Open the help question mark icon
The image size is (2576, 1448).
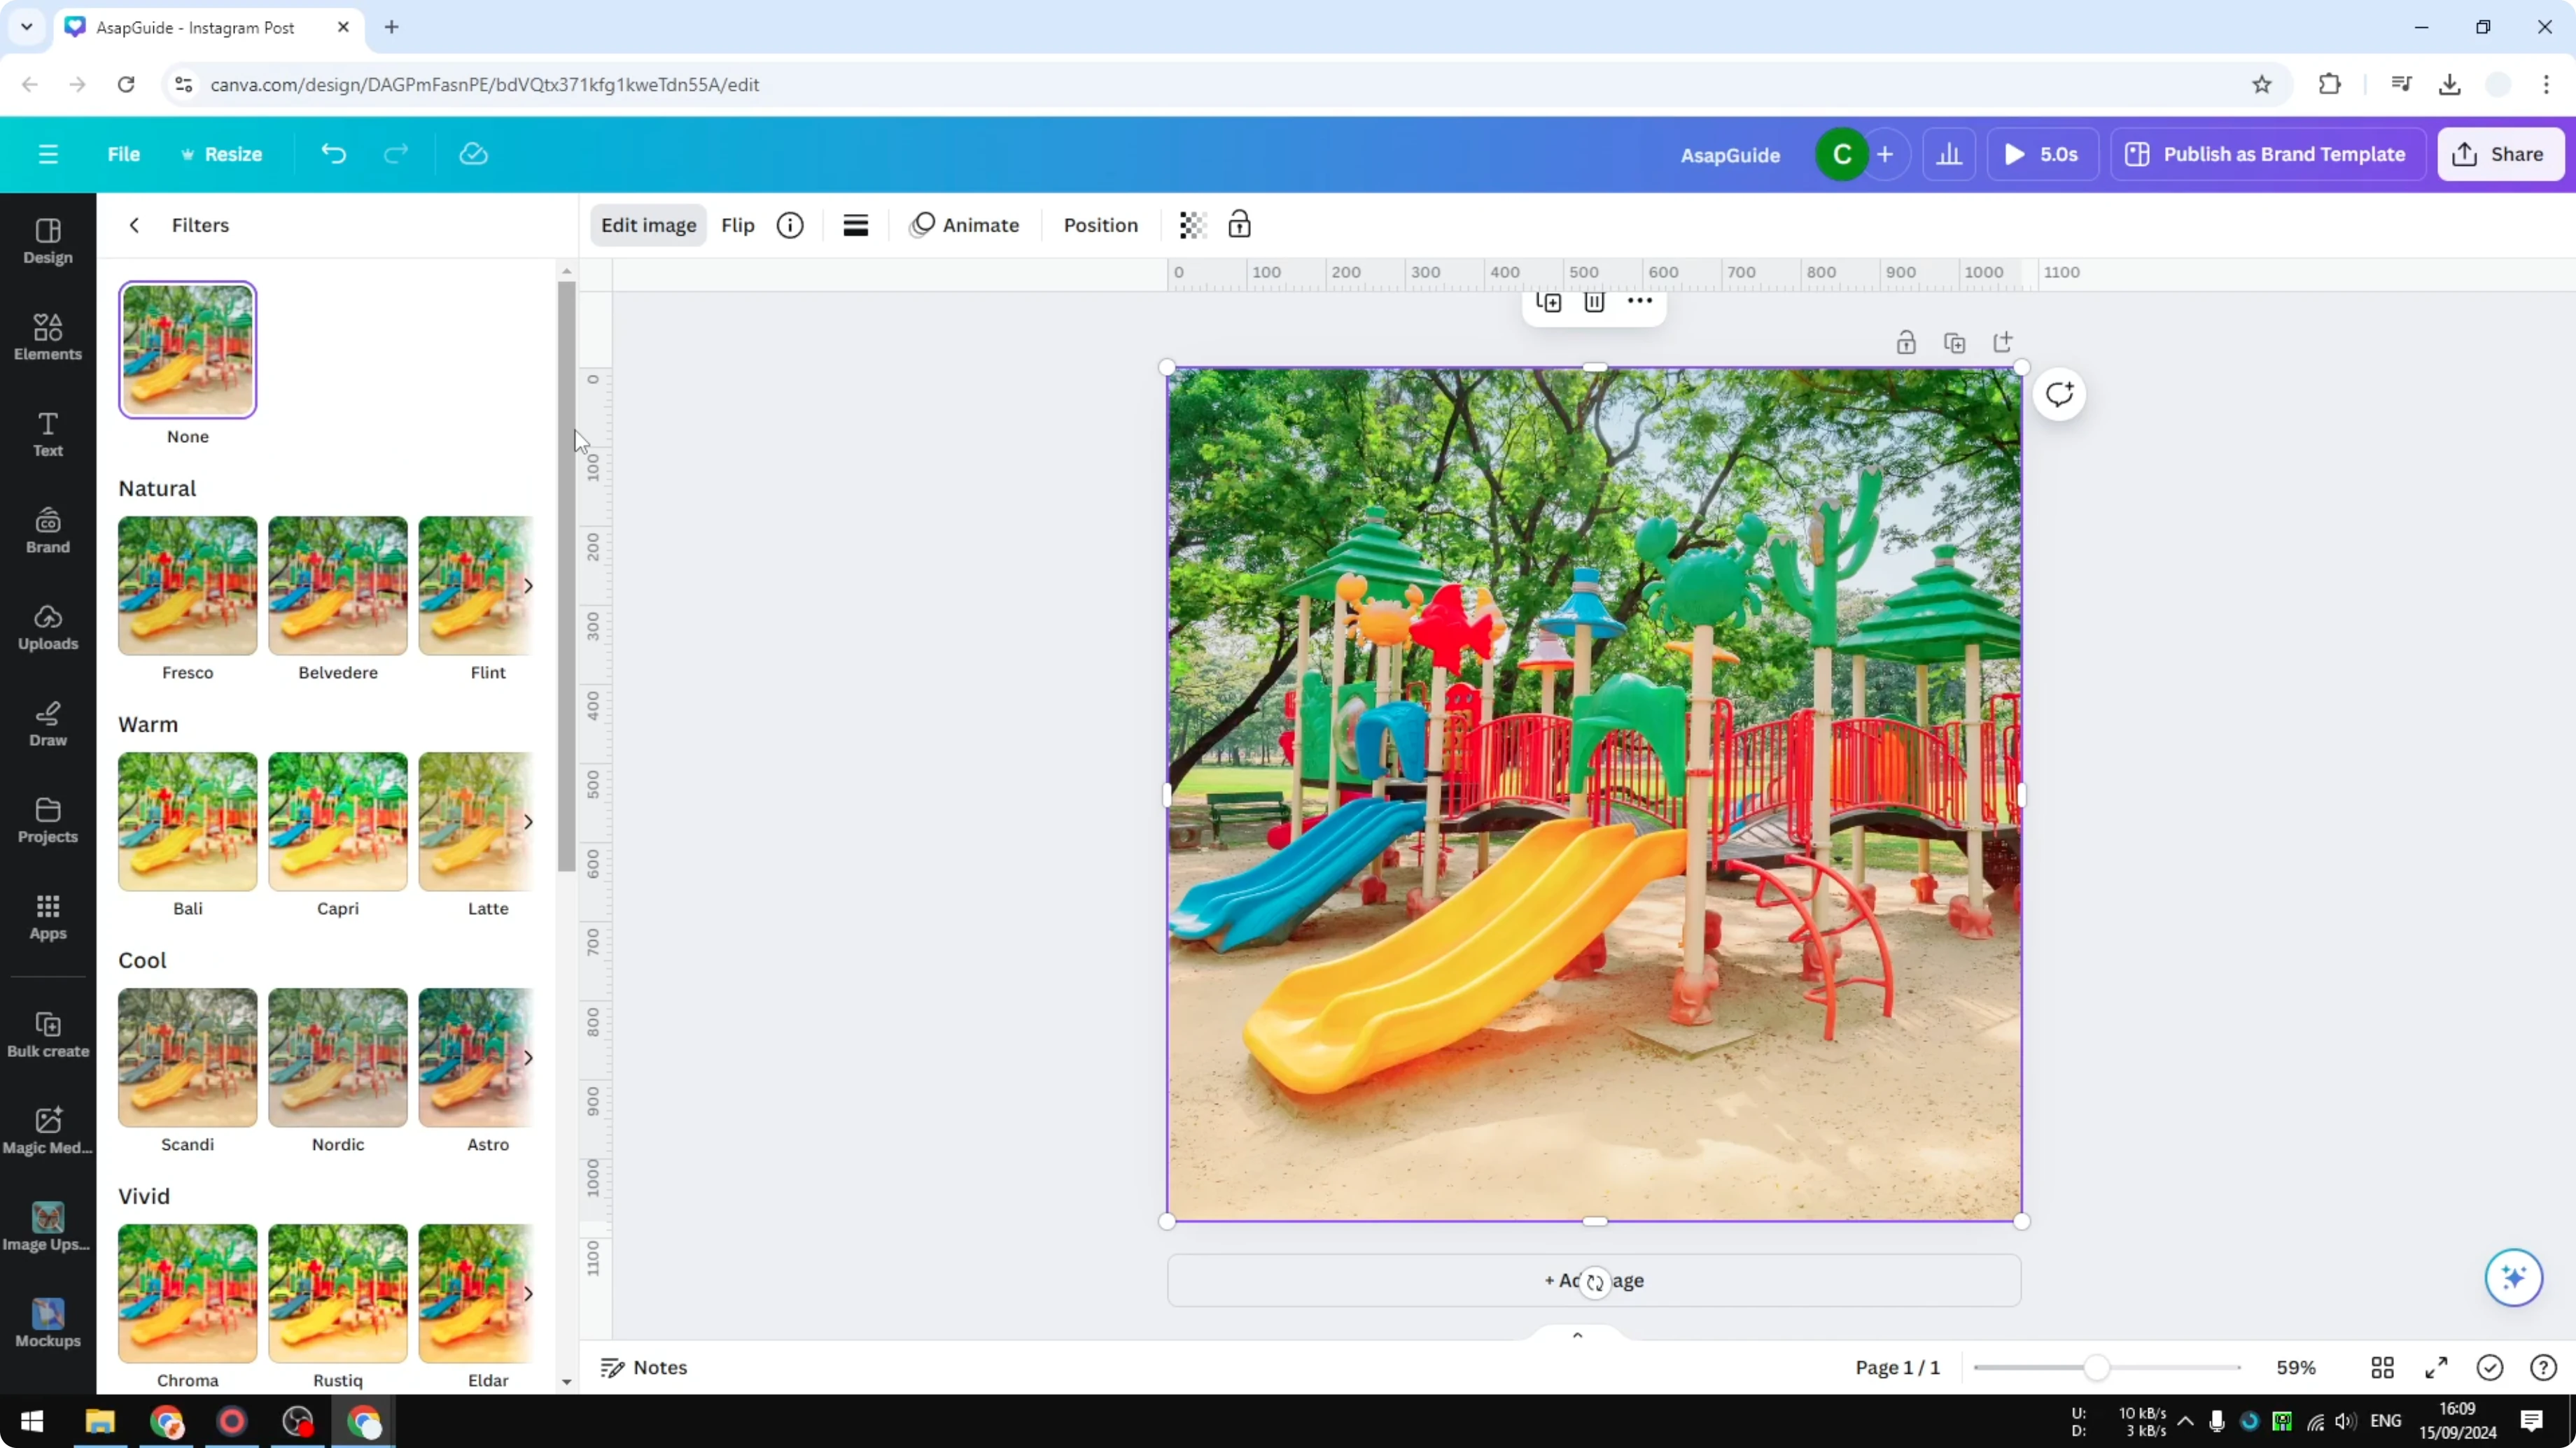(2543, 1367)
